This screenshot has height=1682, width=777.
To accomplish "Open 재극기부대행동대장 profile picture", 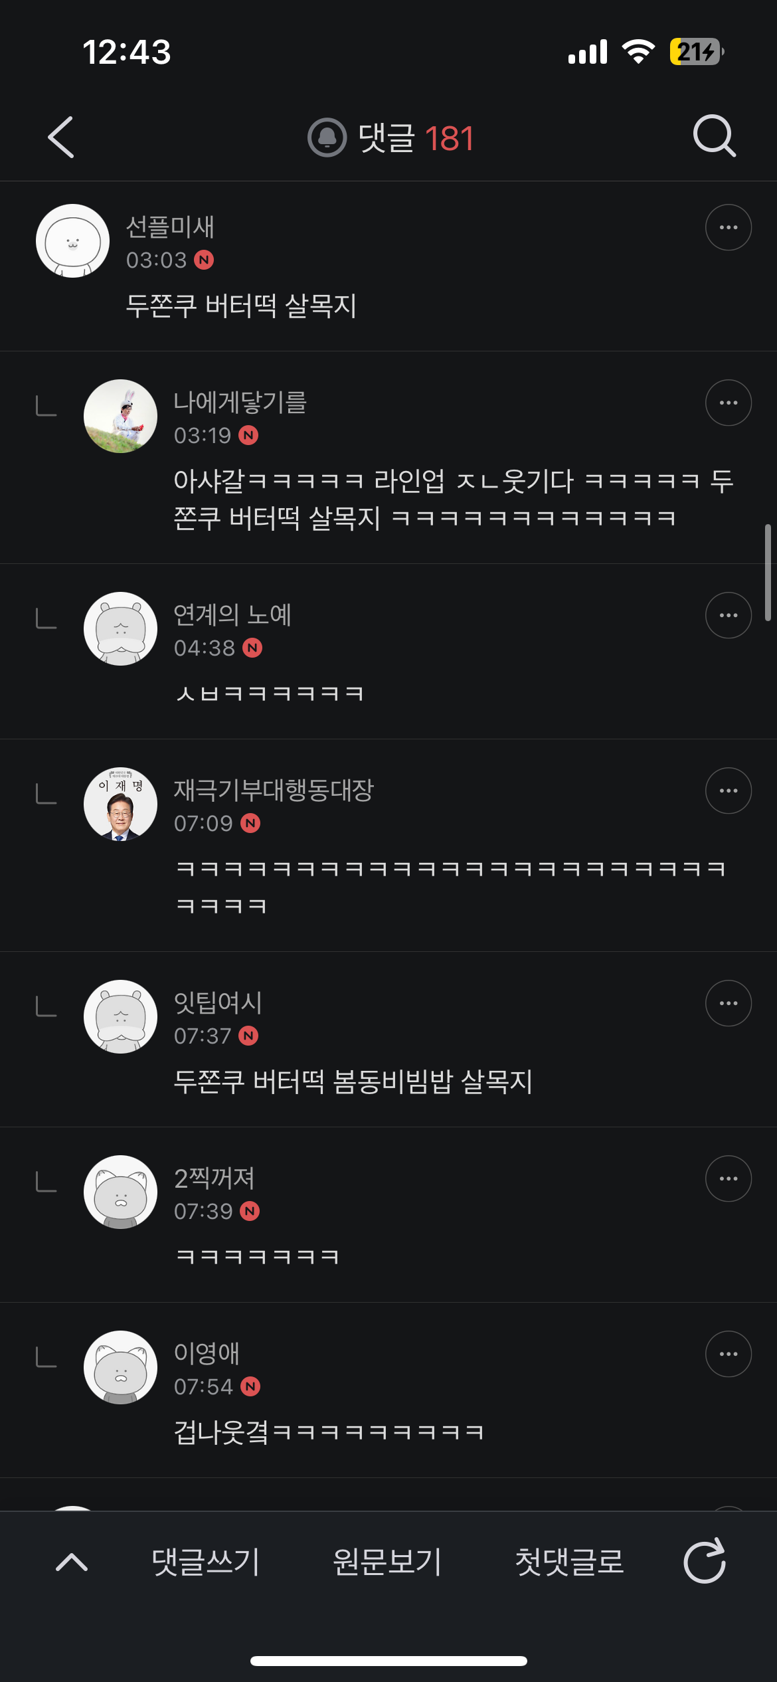I will pos(120,804).
